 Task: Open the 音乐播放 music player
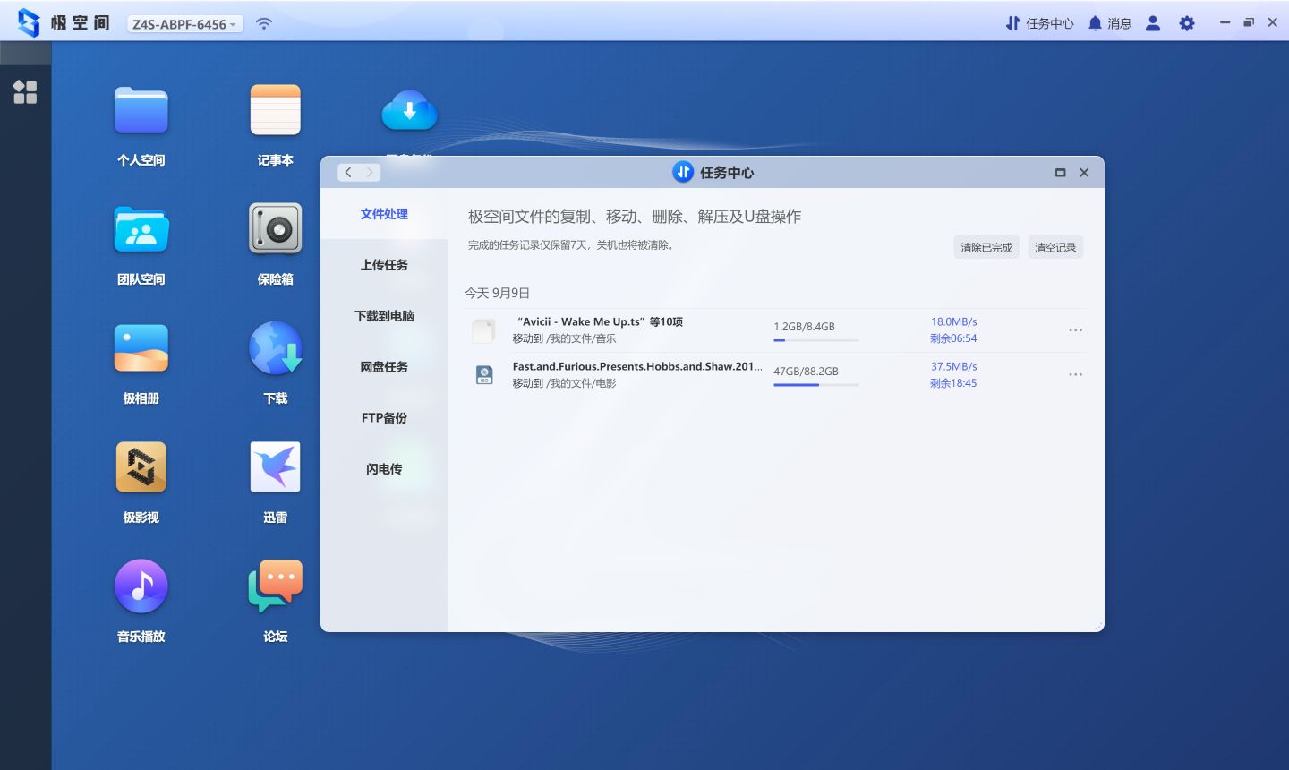pos(141,585)
